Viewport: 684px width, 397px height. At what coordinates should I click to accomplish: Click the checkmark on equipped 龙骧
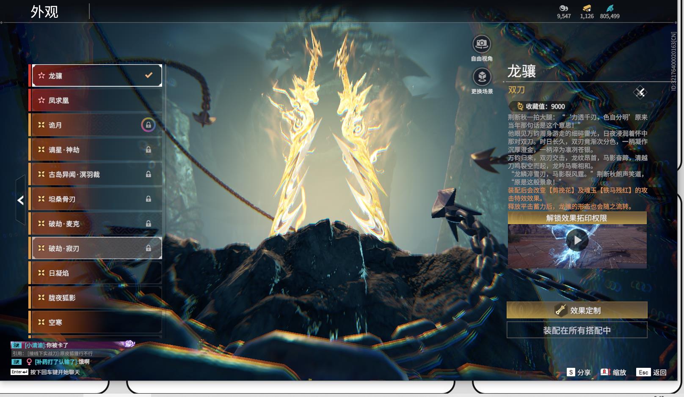[x=149, y=75]
